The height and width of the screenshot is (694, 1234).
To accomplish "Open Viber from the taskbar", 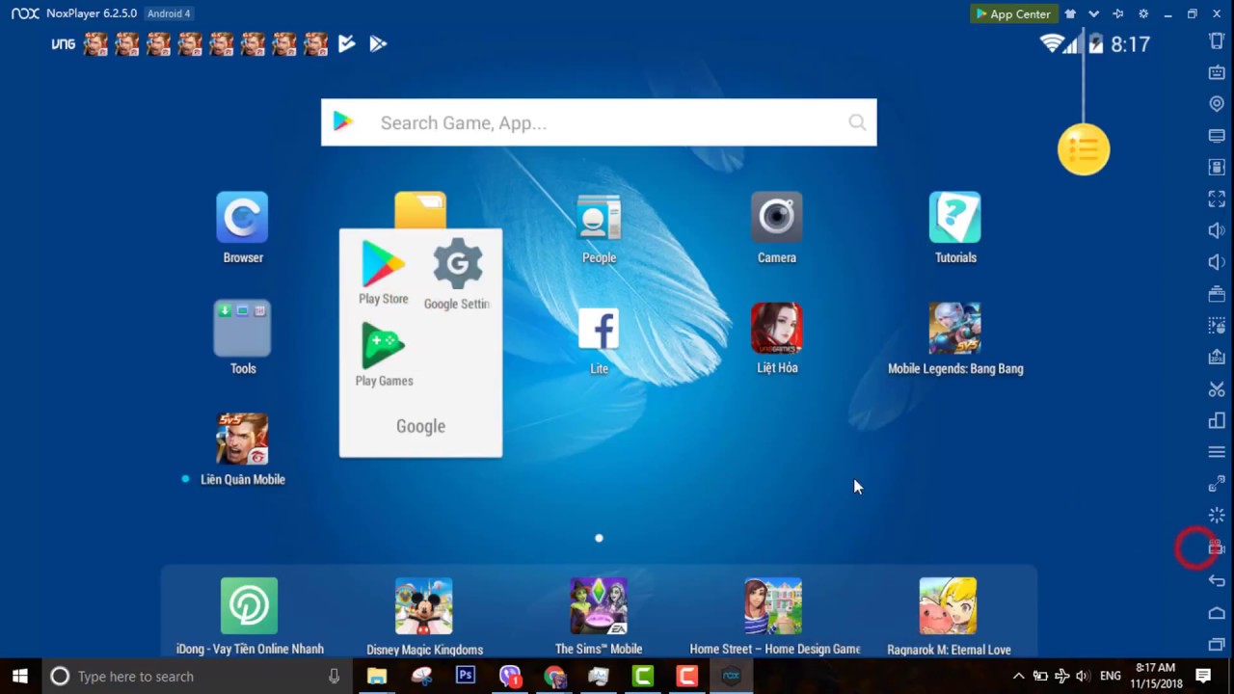I will coord(510,676).
